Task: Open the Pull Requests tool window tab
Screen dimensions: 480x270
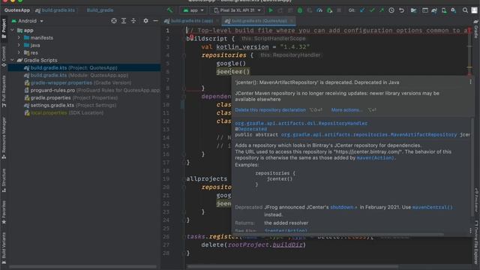Action: (x=4, y=91)
